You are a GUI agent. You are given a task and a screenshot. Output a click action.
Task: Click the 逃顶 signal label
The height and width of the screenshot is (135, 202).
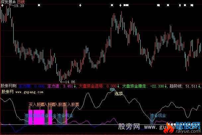(118, 94)
